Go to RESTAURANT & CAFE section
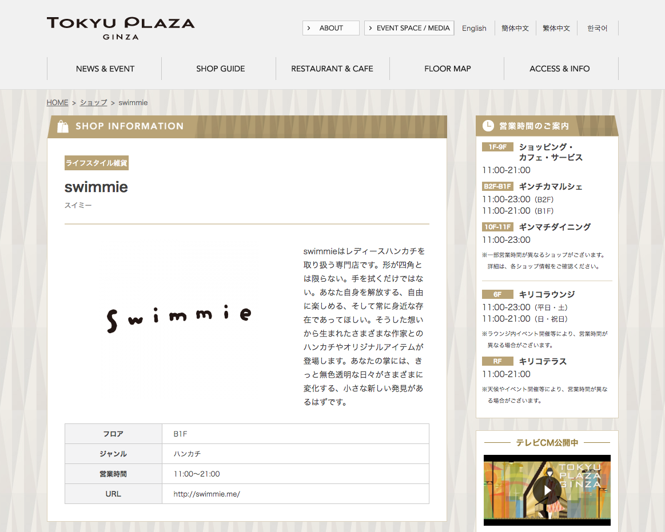This screenshot has height=532, width=665. tap(332, 69)
